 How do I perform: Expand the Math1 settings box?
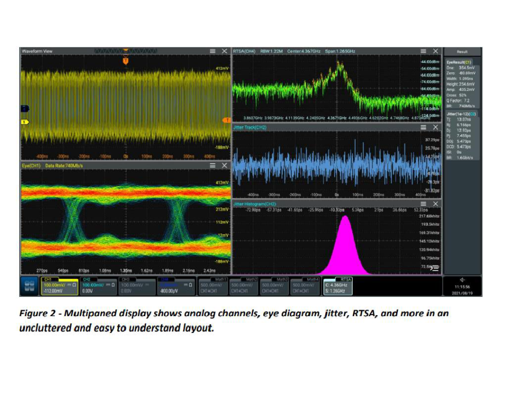tap(213, 286)
